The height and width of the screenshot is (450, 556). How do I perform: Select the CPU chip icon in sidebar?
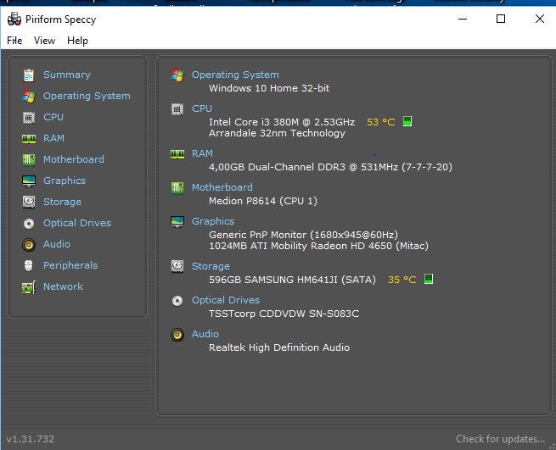29,117
